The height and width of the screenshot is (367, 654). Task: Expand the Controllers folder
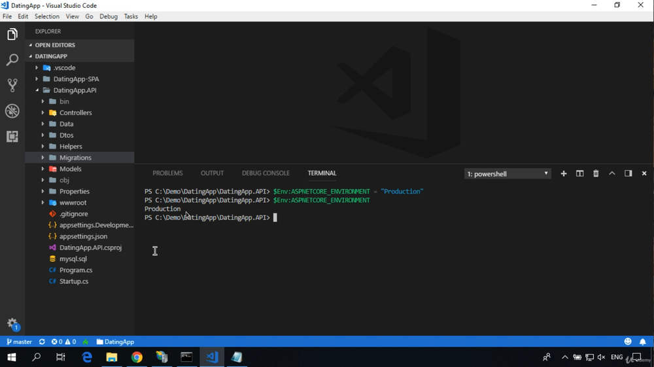75,113
